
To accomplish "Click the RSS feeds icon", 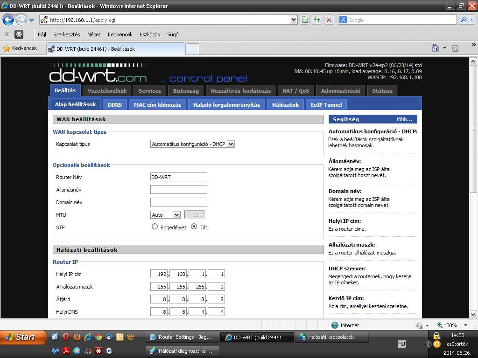I will click(455, 48).
